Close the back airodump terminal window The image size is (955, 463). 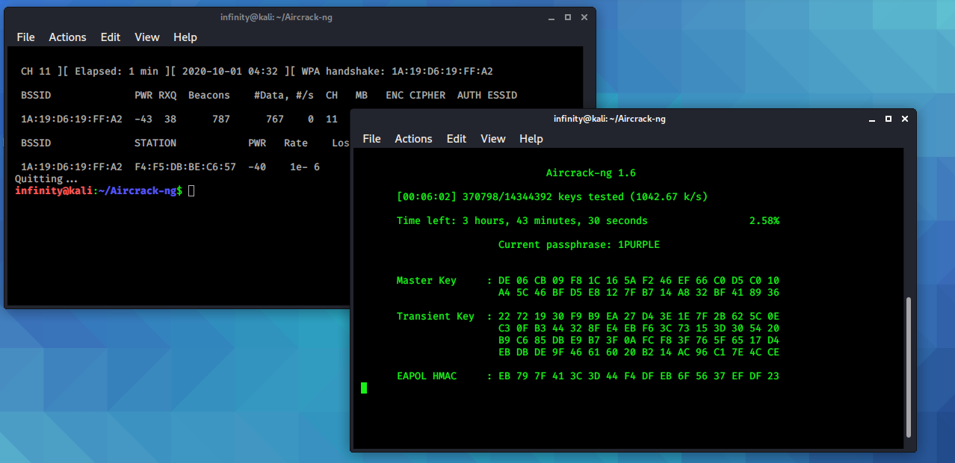pos(584,17)
